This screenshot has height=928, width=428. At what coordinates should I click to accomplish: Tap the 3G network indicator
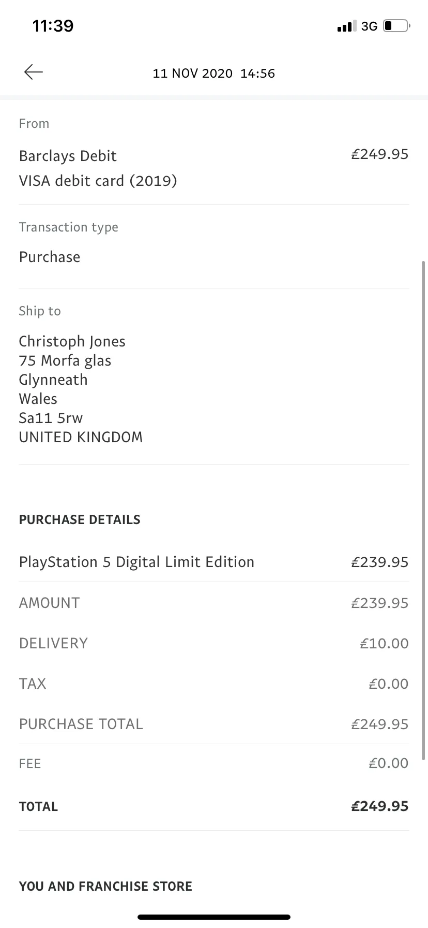click(369, 26)
